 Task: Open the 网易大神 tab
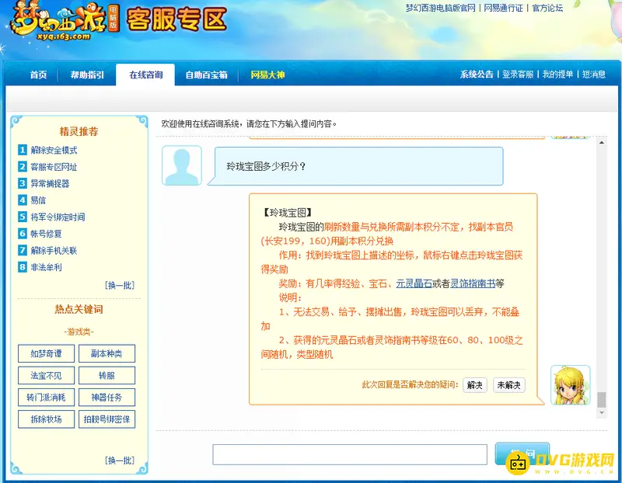[x=267, y=75]
